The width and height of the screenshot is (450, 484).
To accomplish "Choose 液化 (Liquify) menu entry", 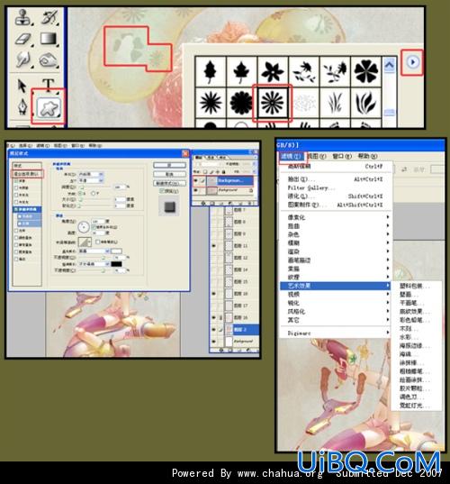I will (336, 196).
